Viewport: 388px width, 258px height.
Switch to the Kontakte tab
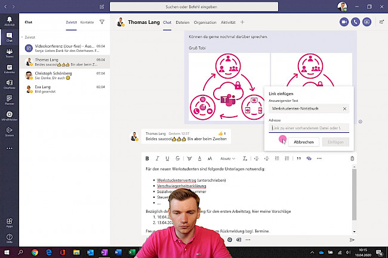87,22
